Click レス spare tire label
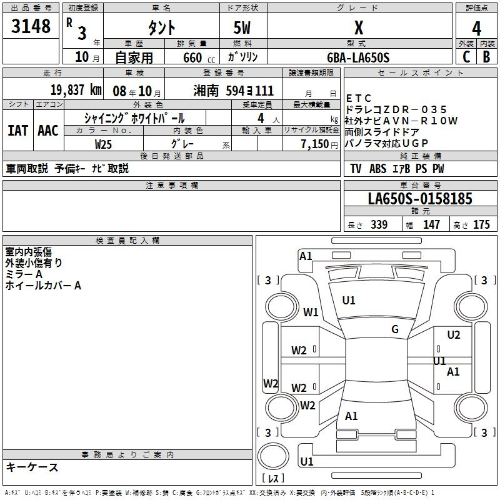Viewport: 500px width, 500px height. click(273, 478)
